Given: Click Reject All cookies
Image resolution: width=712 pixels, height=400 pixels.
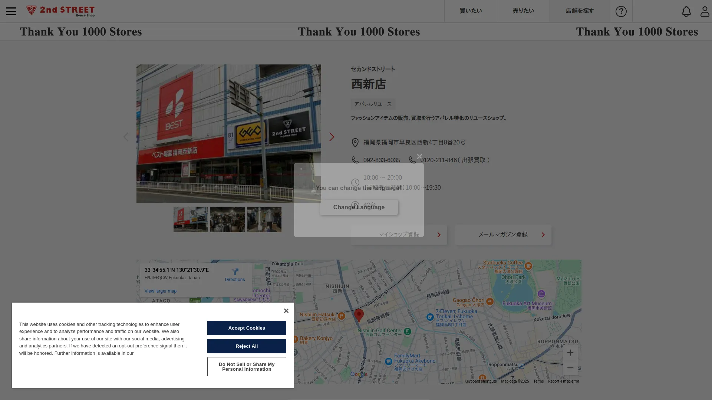Looking at the screenshot, I should click(x=247, y=346).
